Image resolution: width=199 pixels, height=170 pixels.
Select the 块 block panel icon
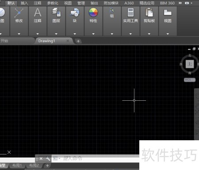coord(75,12)
